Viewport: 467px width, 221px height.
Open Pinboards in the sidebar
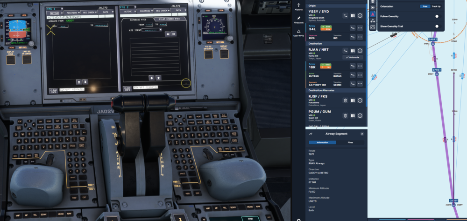[x=298, y=20]
